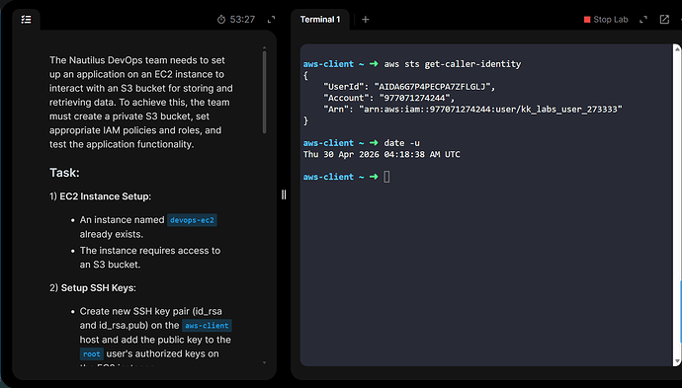Click the lab timer clock icon

tap(221, 20)
